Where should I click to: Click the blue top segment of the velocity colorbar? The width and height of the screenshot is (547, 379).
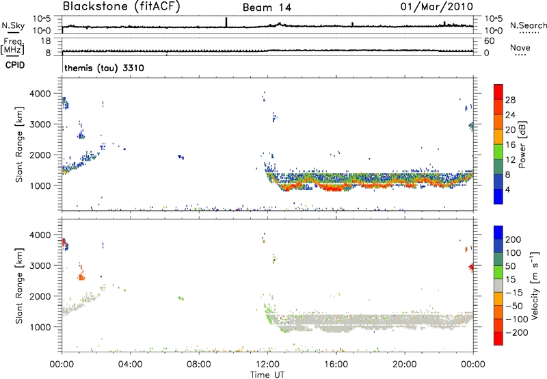point(498,233)
